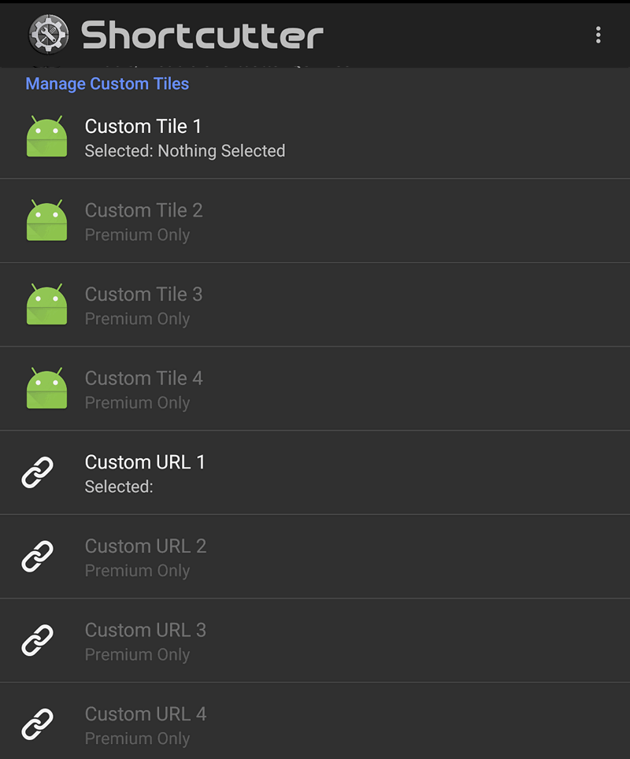
Task: Select the Custom Tile 3 entry
Action: coord(315,305)
